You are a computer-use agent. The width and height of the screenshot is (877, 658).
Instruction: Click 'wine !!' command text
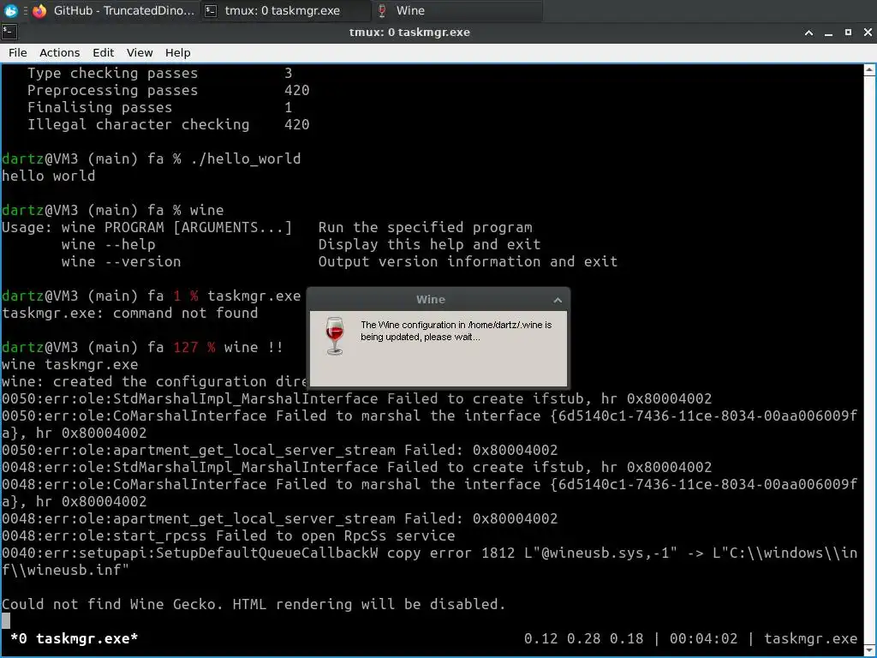pyautogui.click(x=254, y=348)
